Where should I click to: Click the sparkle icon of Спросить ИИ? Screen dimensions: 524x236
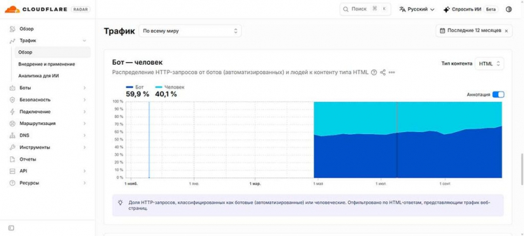point(447,9)
